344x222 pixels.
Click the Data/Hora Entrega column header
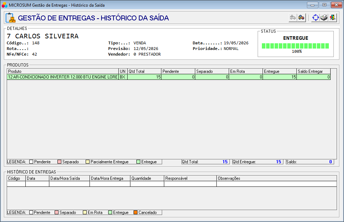click(x=110, y=178)
